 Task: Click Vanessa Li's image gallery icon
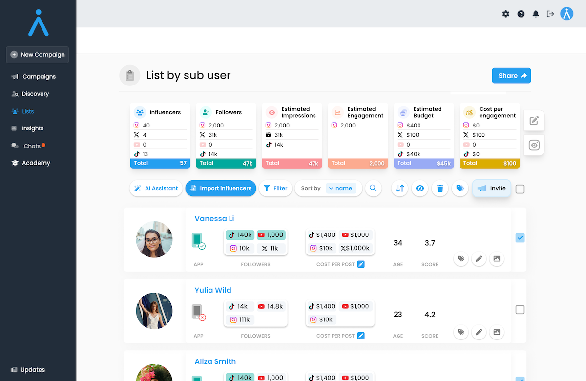point(497,259)
